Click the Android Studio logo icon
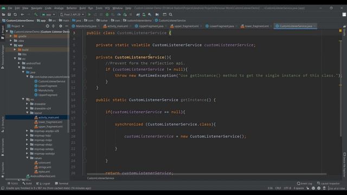Image resolution: width=347 pixels, height=195 pixels. pos(3,8)
